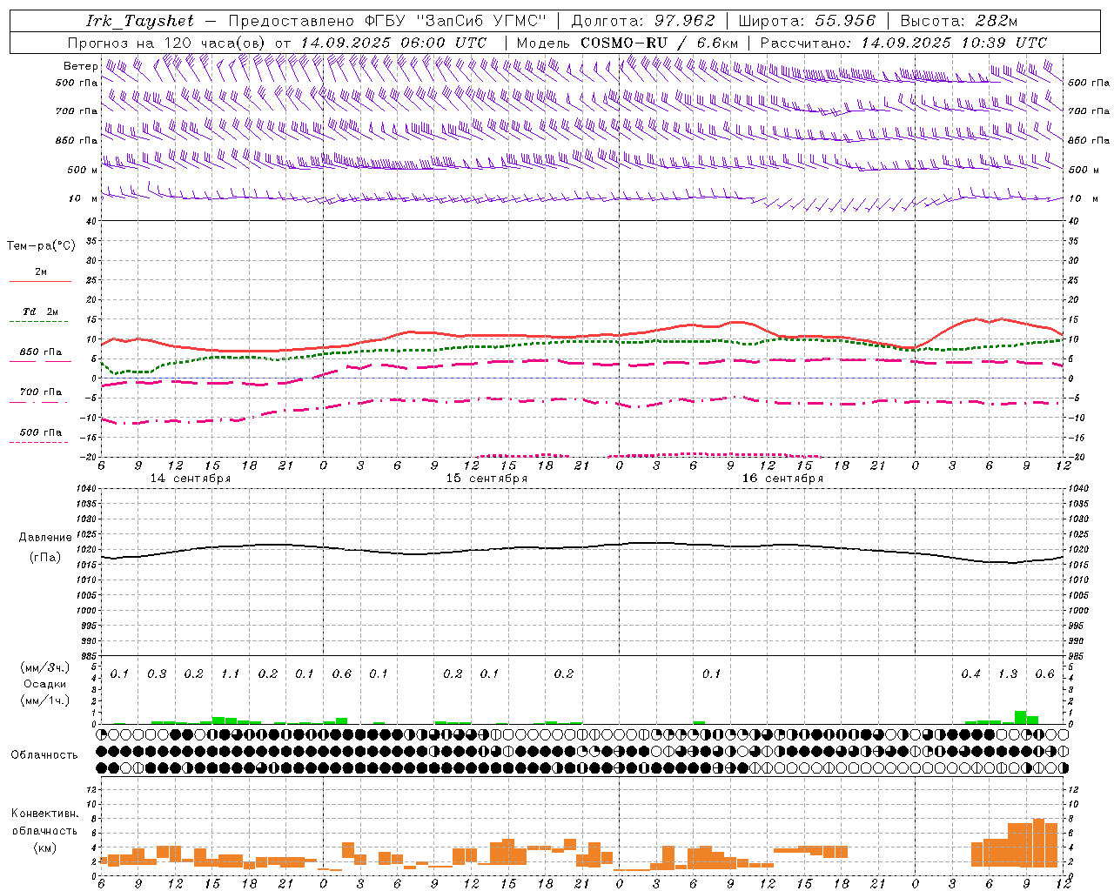Click the Рассчитано: 14.09.2025 10:39 UTC text
The width and height of the screenshot is (1114, 891).
(903, 43)
